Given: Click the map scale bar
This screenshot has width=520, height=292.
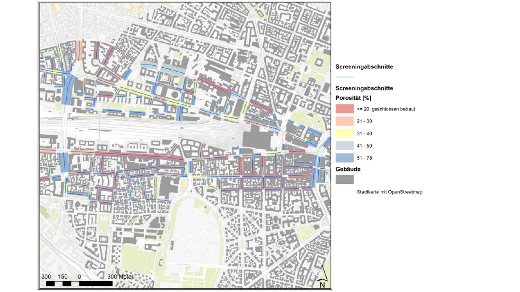Looking at the screenshot, I should click(79, 283).
